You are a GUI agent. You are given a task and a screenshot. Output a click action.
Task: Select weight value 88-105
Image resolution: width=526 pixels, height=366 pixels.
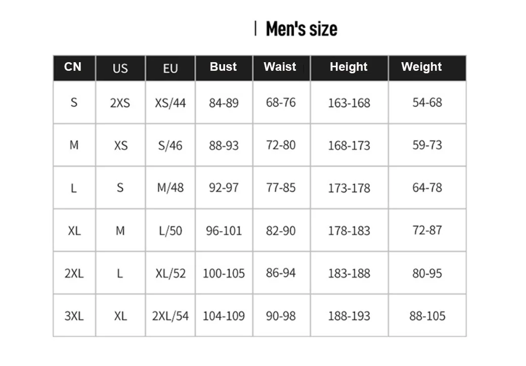point(427,316)
